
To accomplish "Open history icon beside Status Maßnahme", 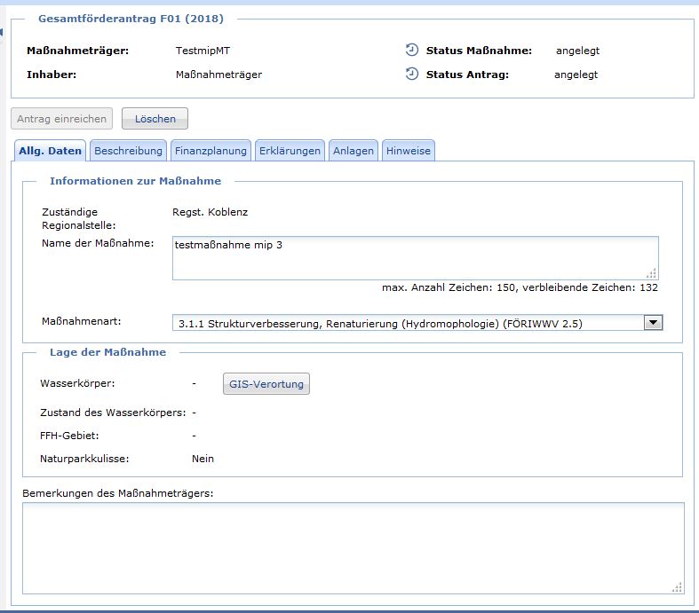I will 412,50.
